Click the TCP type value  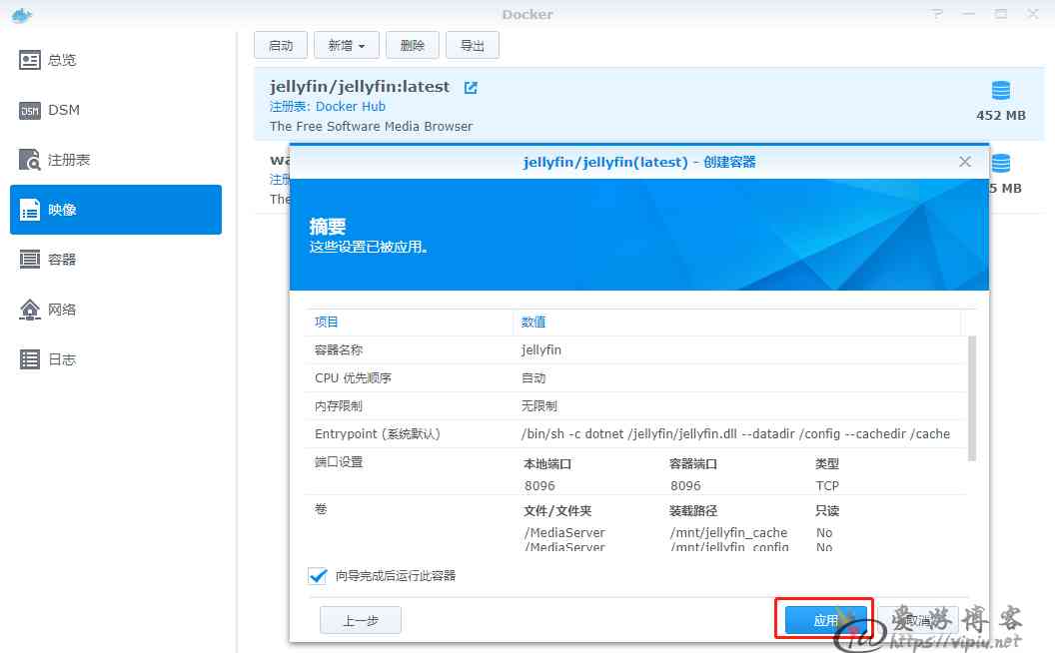pos(827,485)
